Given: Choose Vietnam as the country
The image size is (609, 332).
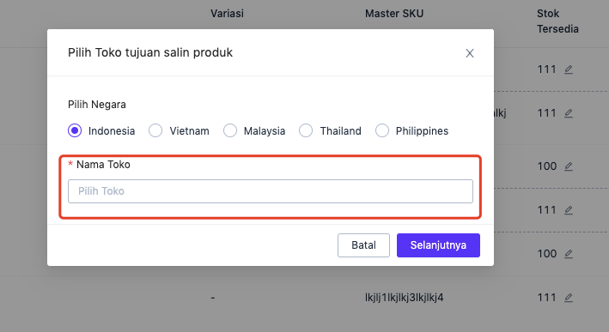Looking at the screenshot, I should [155, 130].
